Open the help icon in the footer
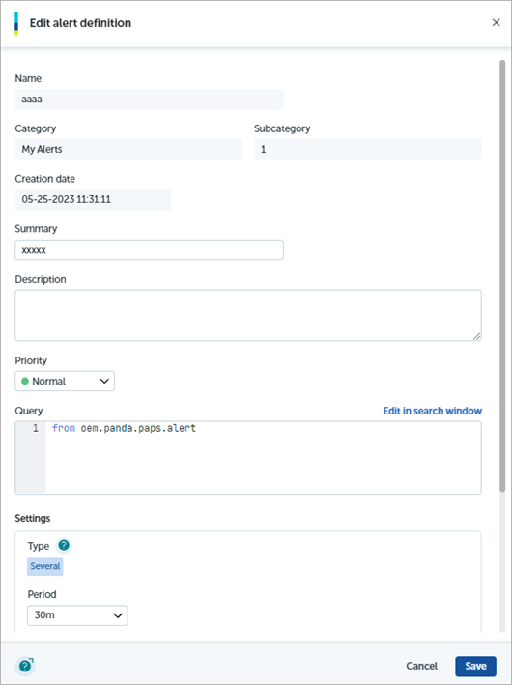This screenshot has width=512, height=685. click(x=26, y=666)
